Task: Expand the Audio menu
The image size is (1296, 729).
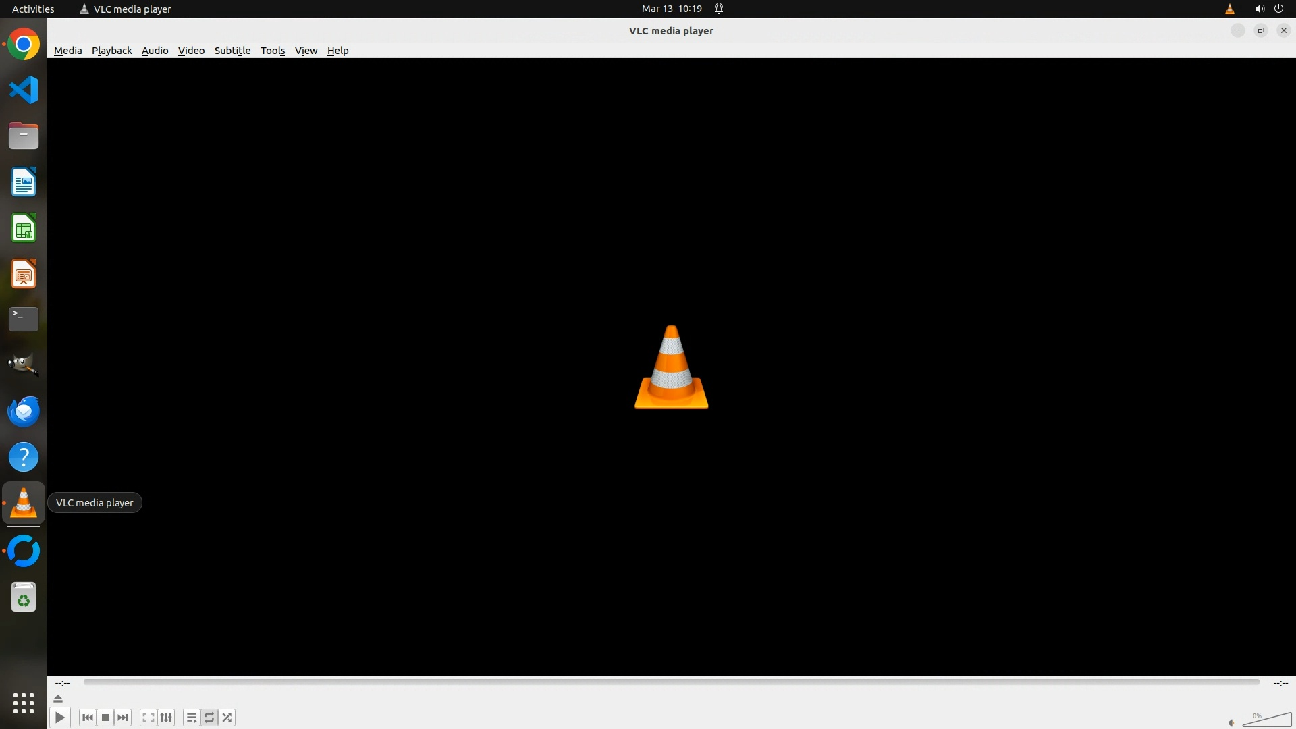Action: tap(155, 51)
